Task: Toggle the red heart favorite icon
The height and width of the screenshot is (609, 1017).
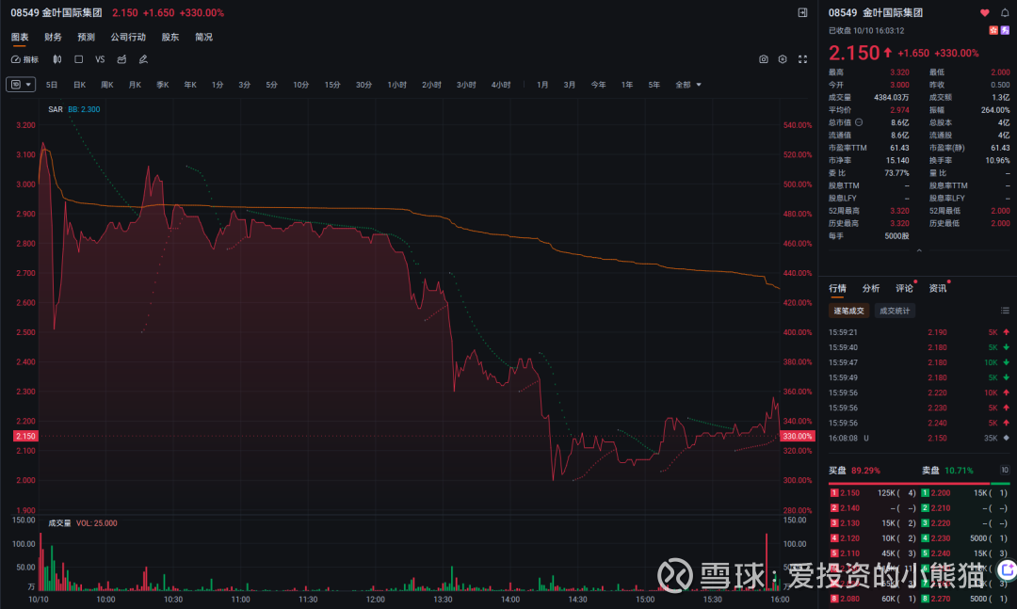Action: [x=985, y=12]
